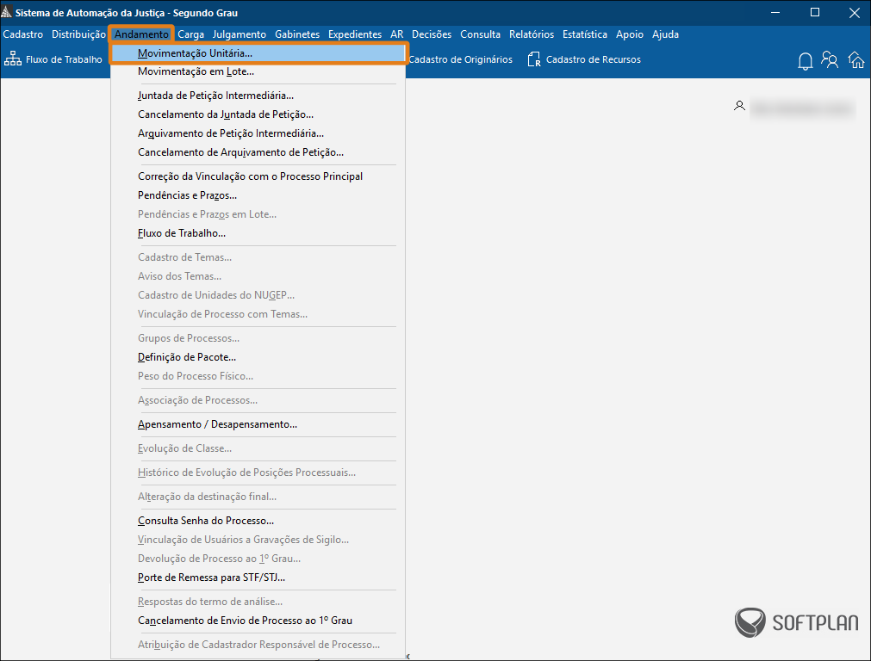871x661 pixels.
Task: Click Cadastro de Originários toolbar button
Action: tap(460, 59)
